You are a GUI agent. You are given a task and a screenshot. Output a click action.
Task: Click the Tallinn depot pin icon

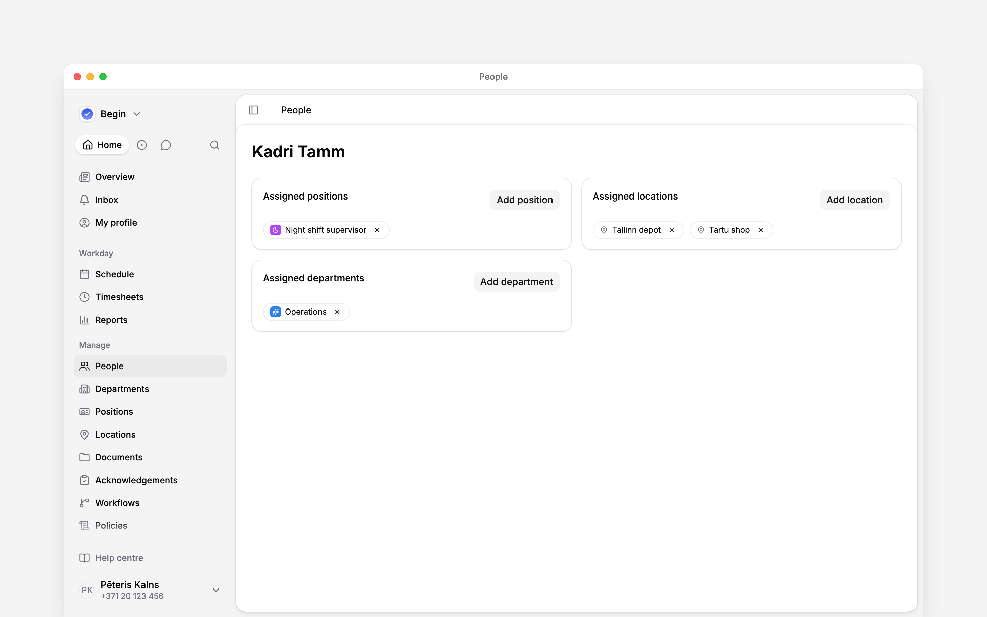tap(604, 230)
